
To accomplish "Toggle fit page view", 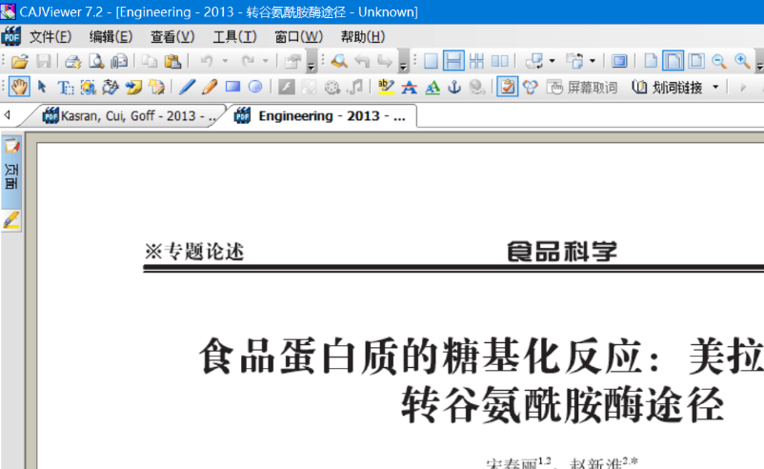I will (696, 61).
